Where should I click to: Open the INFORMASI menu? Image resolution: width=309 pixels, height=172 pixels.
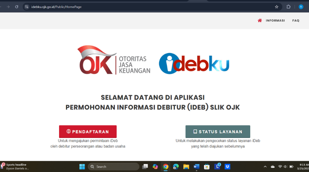(275, 20)
